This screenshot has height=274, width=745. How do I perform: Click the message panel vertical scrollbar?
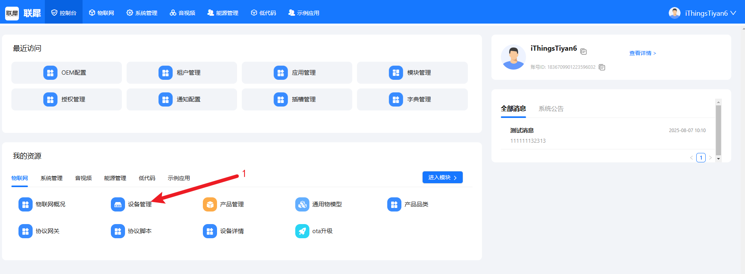pos(718,130)
